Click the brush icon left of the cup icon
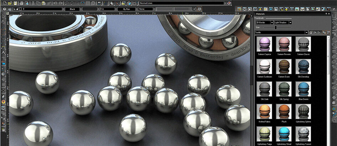The image size is (337, 146). click(195, 9)
